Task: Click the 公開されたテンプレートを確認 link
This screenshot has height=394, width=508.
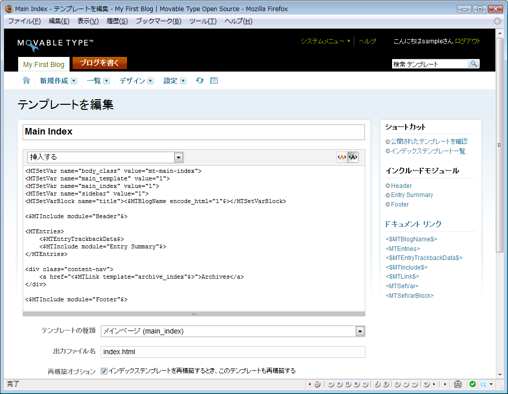Action: [429, 141]
